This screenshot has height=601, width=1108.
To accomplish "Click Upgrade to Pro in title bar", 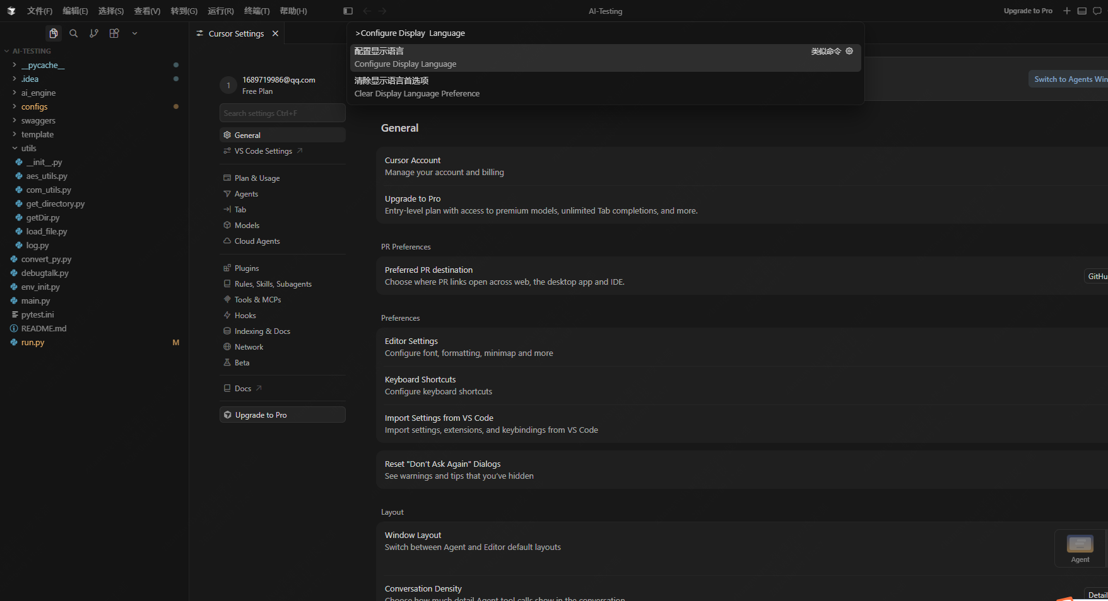I will pos(1028,11).
